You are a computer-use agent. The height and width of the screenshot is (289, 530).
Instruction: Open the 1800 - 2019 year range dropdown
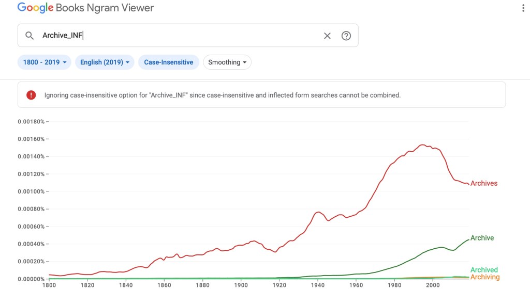[45, 62]
